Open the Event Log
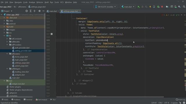 click(x=180, y=100)
